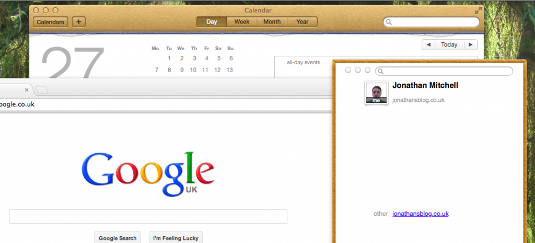The height and width of the screenshot is (243, 535).
Task: Click I'm Feeling Lucky button
Action: click(x=176, y=238)
